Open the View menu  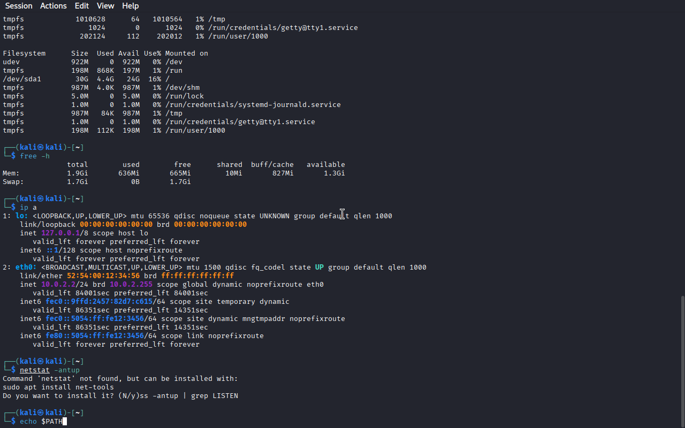point(105,6)
